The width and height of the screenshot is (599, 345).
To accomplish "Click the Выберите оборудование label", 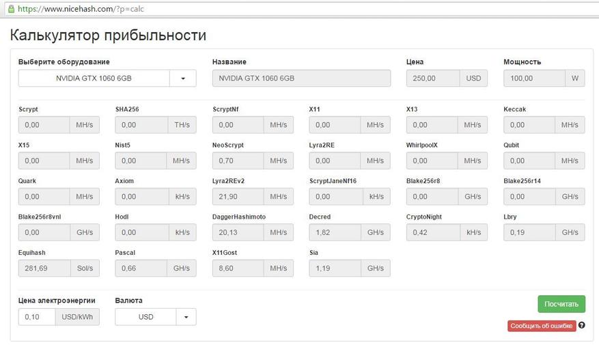I will coord(64,62).
